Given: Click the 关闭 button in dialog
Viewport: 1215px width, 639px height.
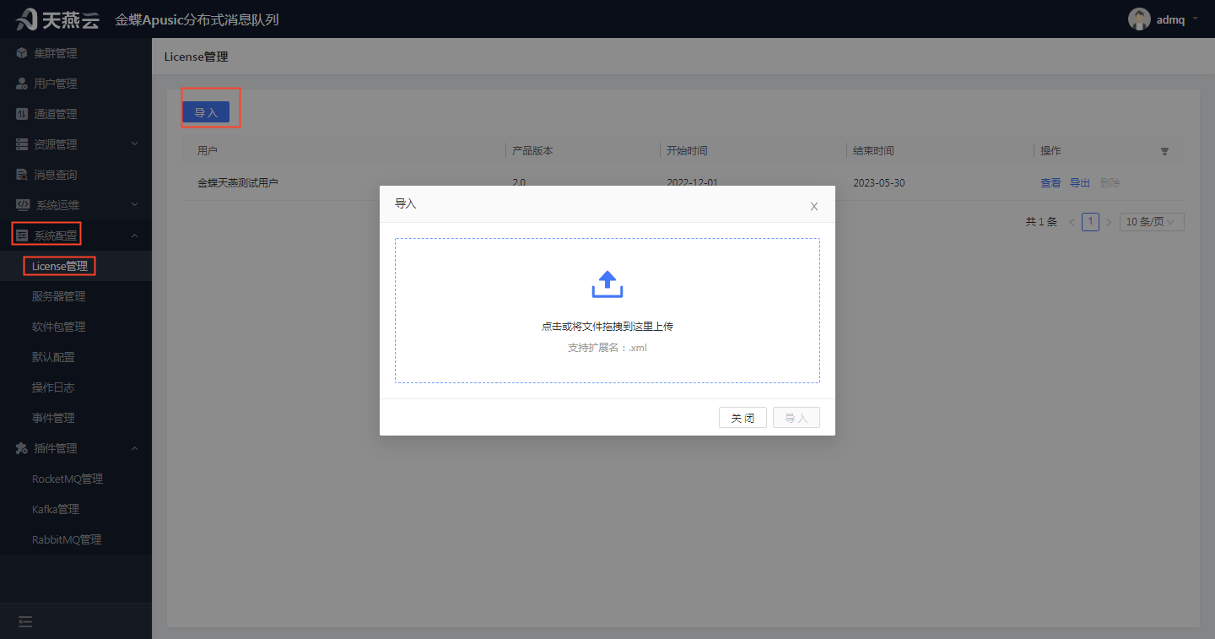Looking at the screenshot, I should pos(742,418).
